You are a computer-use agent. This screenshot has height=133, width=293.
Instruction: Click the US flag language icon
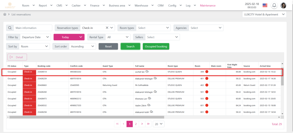click(x=265, y=5)
